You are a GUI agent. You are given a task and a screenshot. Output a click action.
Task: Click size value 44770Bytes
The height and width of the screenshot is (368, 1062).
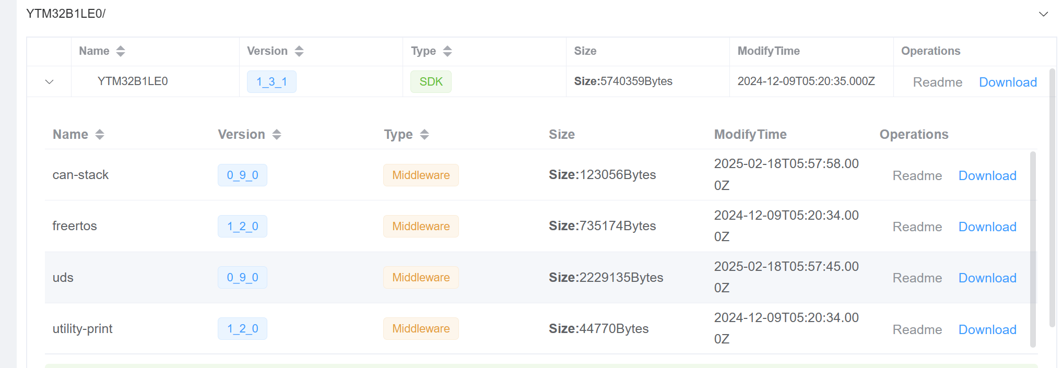click(x=615, y=329)
